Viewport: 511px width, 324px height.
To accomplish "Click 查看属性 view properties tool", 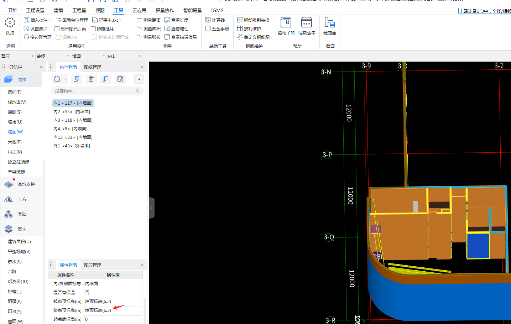I will tap(176, 28).
